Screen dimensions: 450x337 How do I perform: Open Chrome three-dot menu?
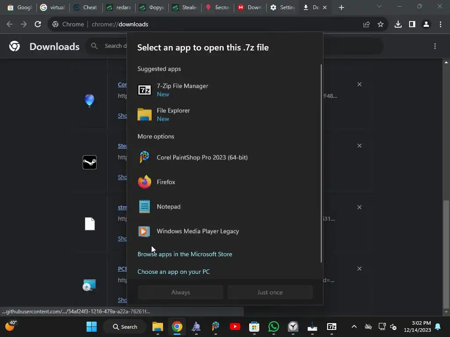click(x=440, y=25)
